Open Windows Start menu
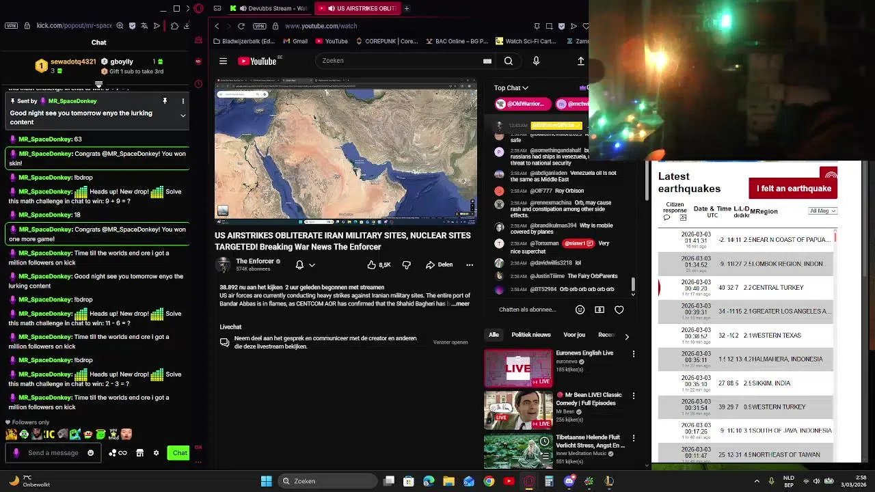This screenshot has height=492, width=875. coord(267,481)
